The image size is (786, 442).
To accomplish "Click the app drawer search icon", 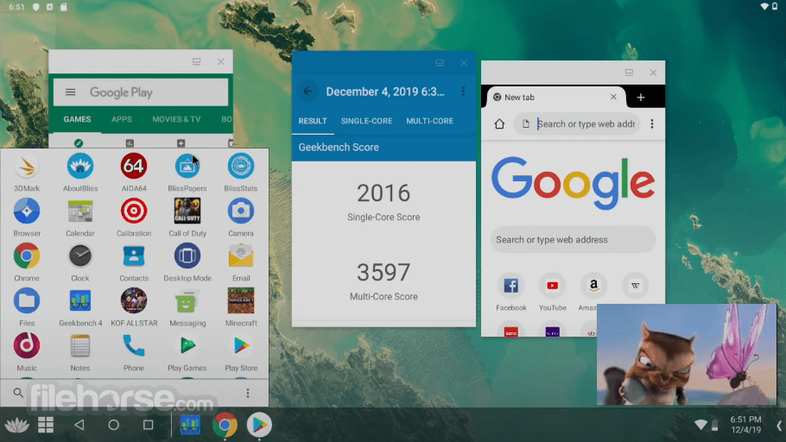I will 18,393.
